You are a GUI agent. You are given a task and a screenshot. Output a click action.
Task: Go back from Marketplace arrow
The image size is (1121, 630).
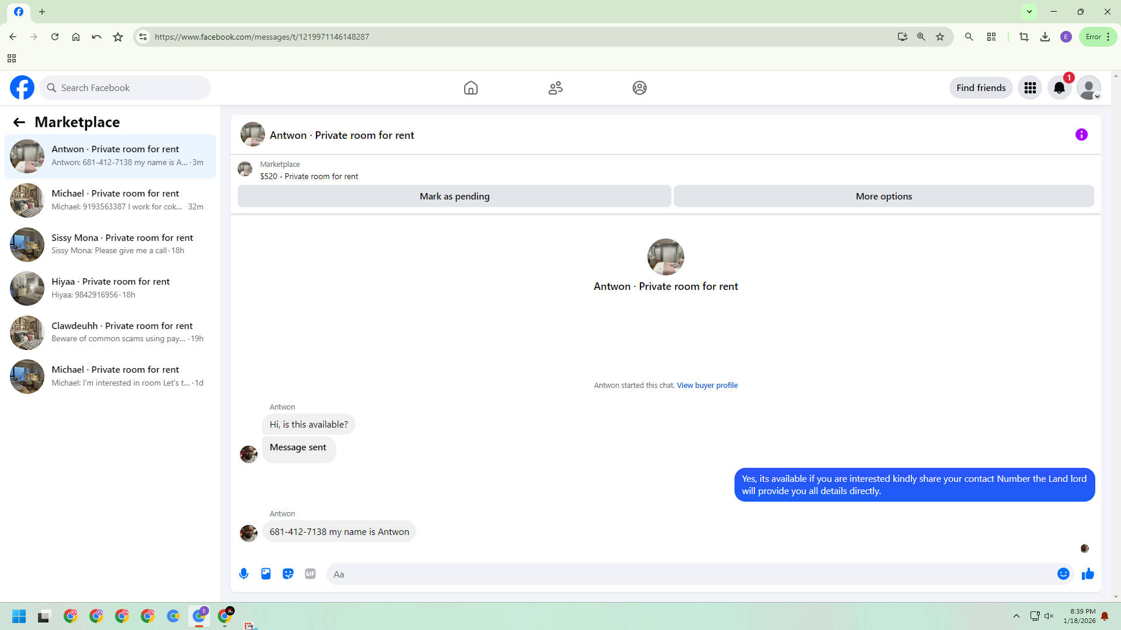click(19, 122)
